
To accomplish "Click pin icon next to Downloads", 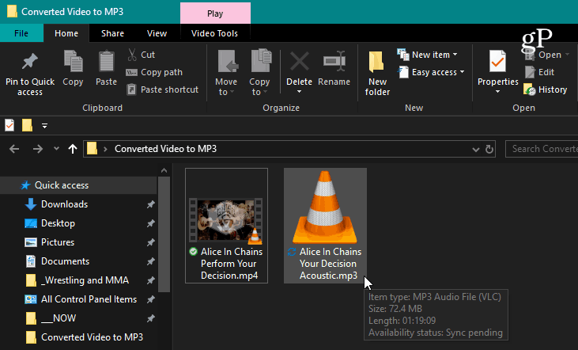I will [150, 204].
